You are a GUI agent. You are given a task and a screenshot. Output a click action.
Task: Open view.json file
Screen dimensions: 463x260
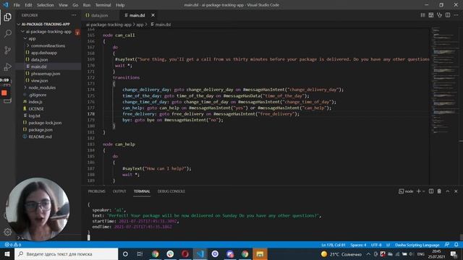click(x=39, y=80)
